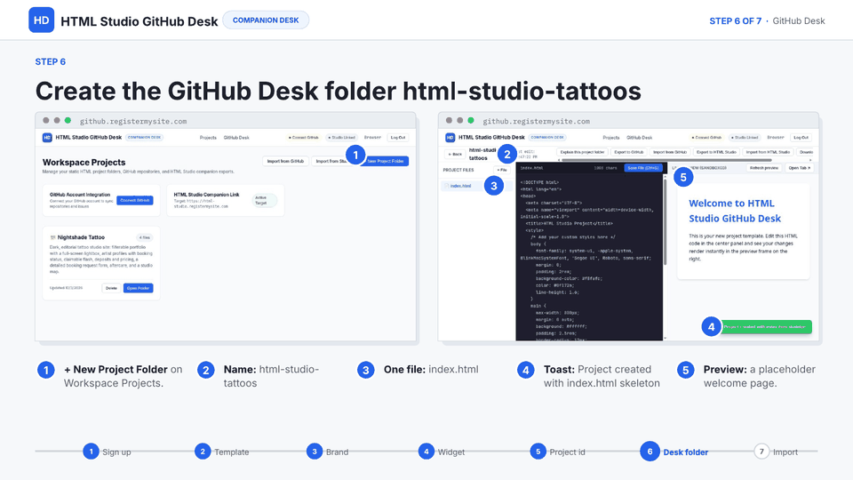Delete the Nightshade Tattoo project
The image size is (853, 480).
(111, 288)
